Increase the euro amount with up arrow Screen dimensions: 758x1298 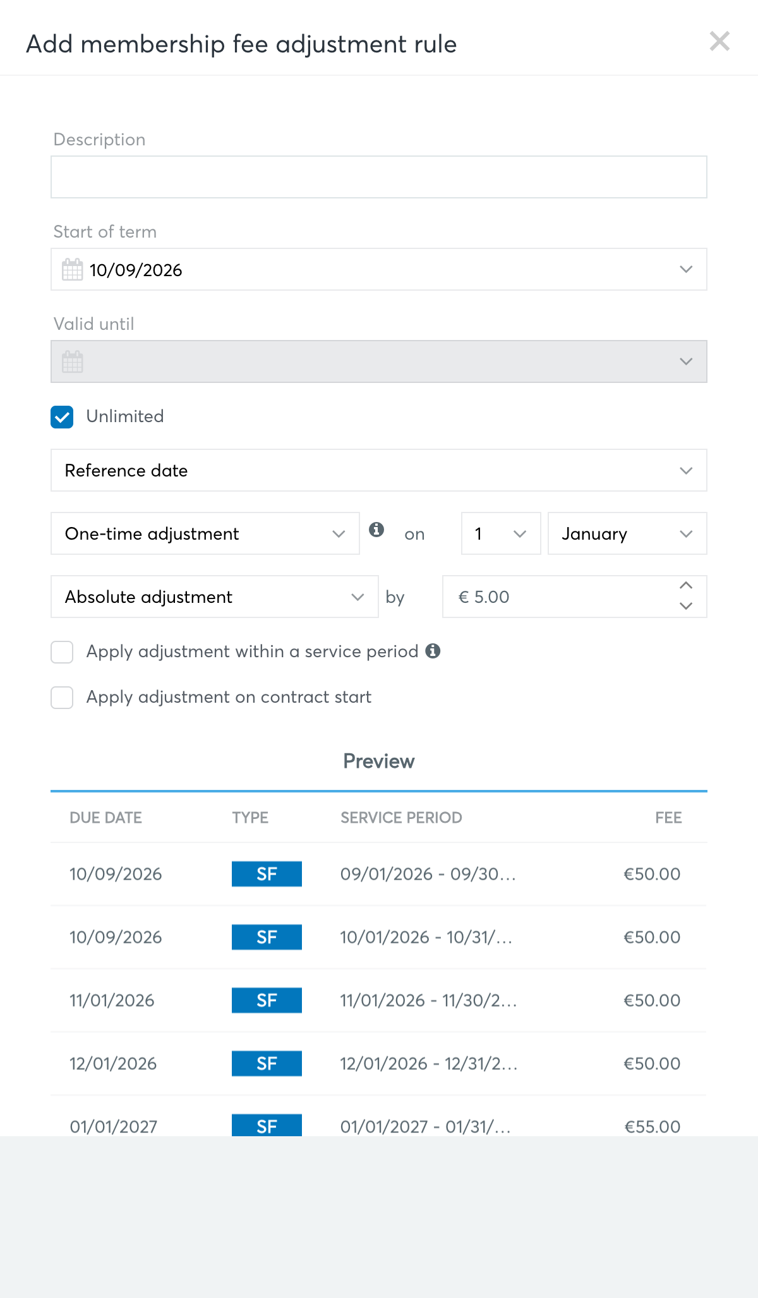(686, 586)
